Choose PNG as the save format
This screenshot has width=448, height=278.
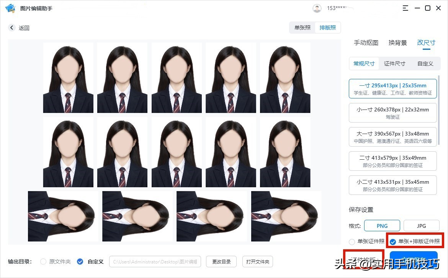(382, 226)
